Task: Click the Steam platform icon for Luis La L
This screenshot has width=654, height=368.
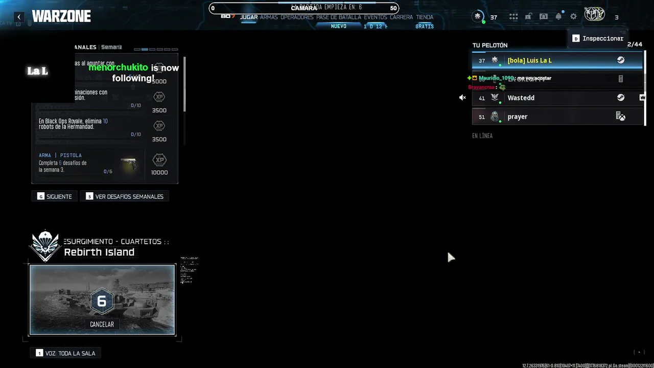Action: coord(620,60)
